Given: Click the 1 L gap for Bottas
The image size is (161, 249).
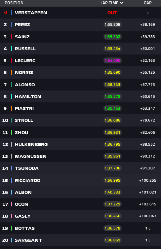Looking at the screenshot, I should pos(148,228).
